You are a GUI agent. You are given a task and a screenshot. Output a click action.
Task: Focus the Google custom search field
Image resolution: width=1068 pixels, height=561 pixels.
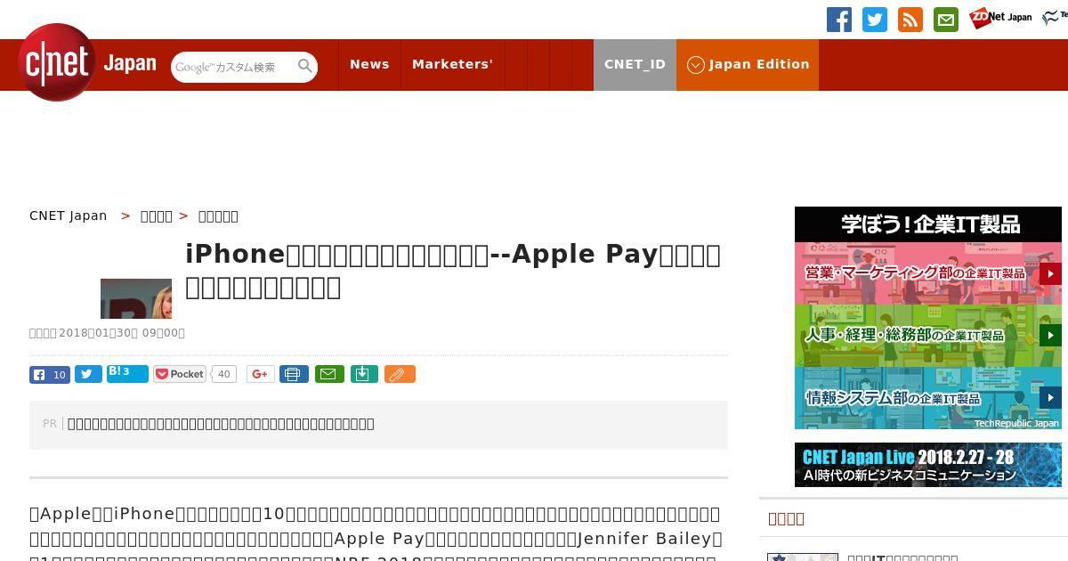click(233, 67)
